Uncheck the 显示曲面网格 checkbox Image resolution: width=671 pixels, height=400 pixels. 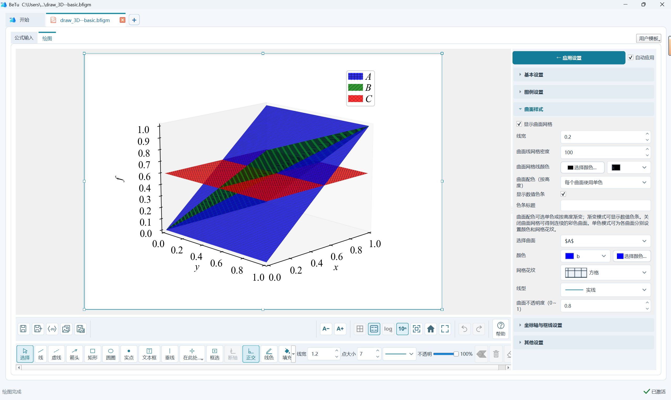[x=519, y=124]
